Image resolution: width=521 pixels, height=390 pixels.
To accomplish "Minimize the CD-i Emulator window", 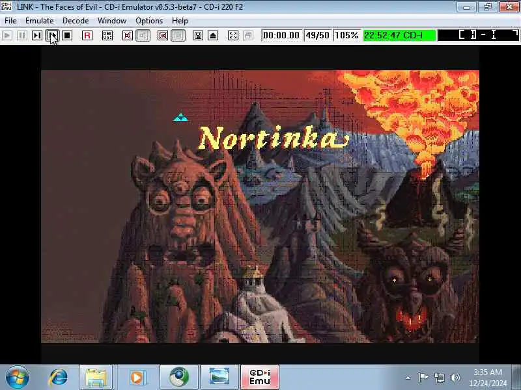I will click(466, 6).
